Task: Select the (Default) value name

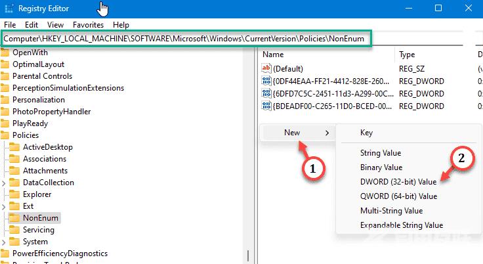Action: tap(287, 69)
